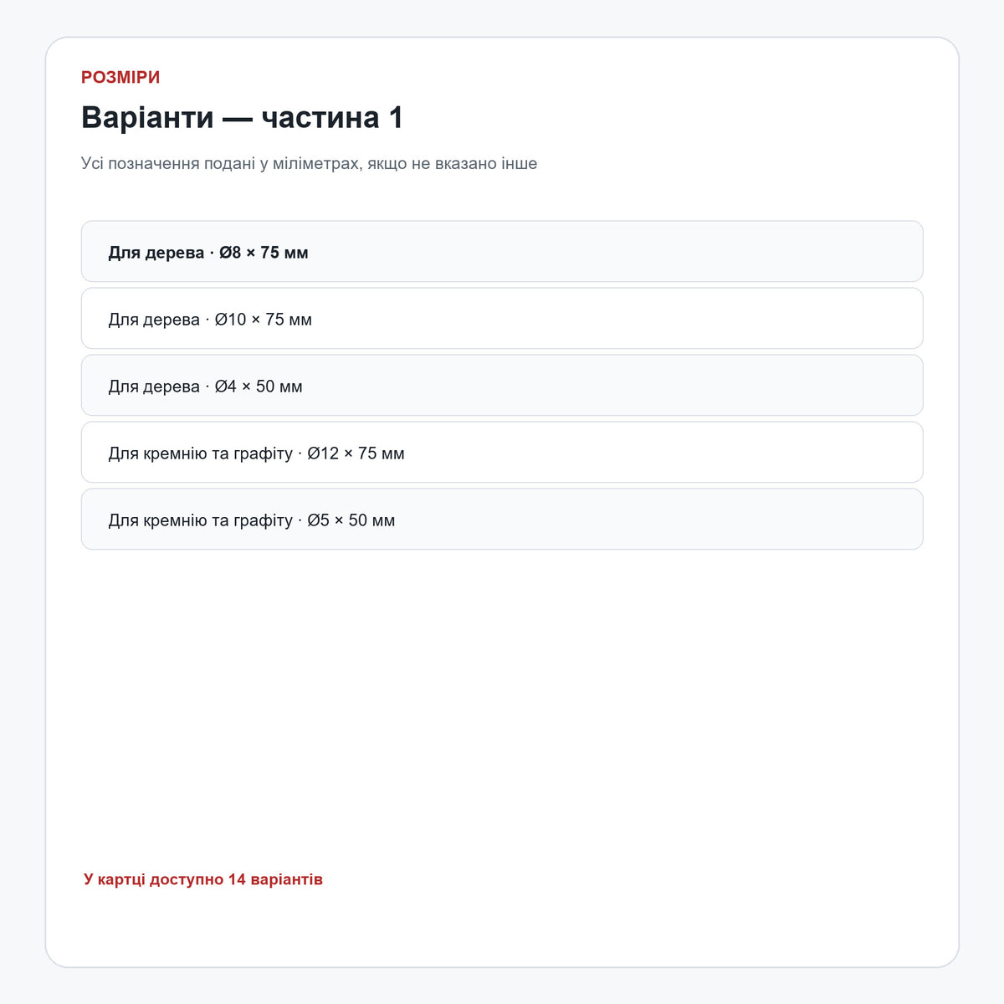Pick the 12 mm silicon and graphite row
Image resolution: width=1004 pixels, height=1004 pixels.
pos(502,452)
